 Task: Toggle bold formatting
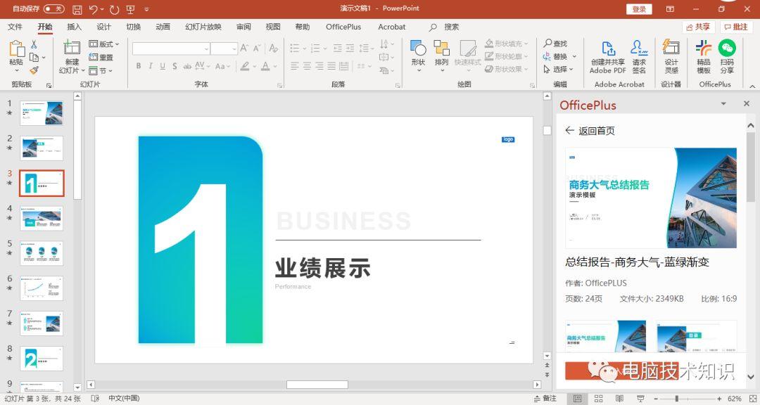(139, 66)
